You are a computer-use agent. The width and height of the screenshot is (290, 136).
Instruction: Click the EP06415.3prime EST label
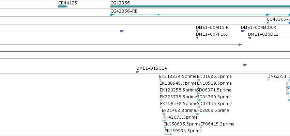click(x=217, y=124)
